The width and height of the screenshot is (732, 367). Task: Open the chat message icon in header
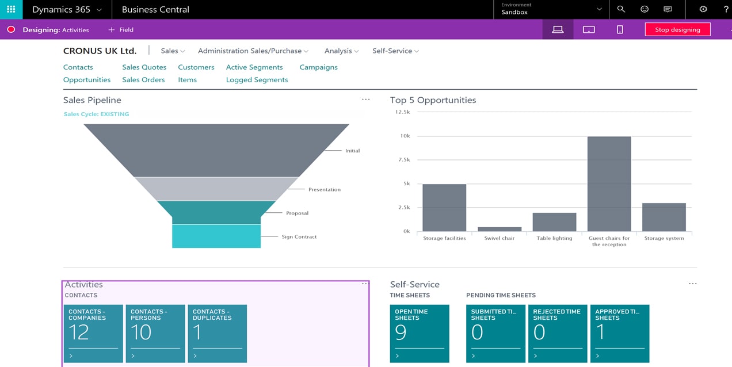tap(668, 9)
